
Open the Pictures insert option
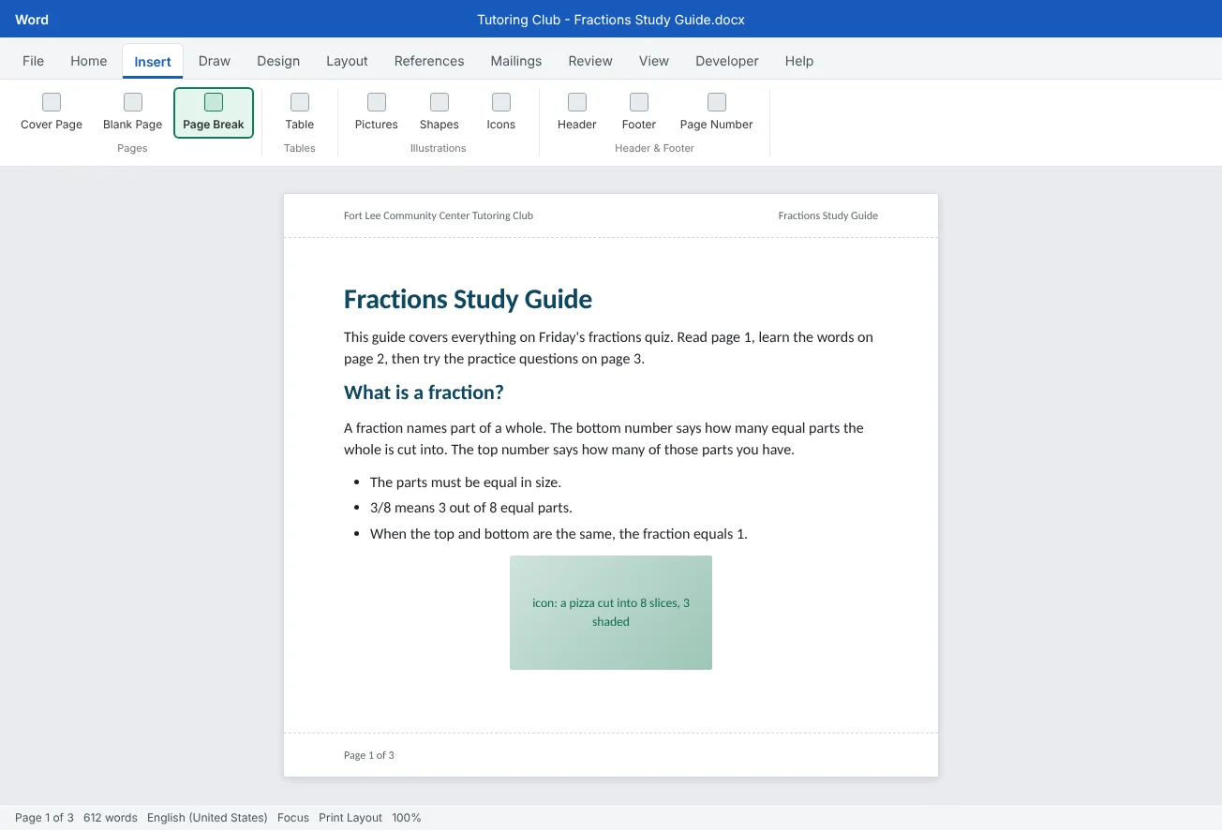[377, 112]
